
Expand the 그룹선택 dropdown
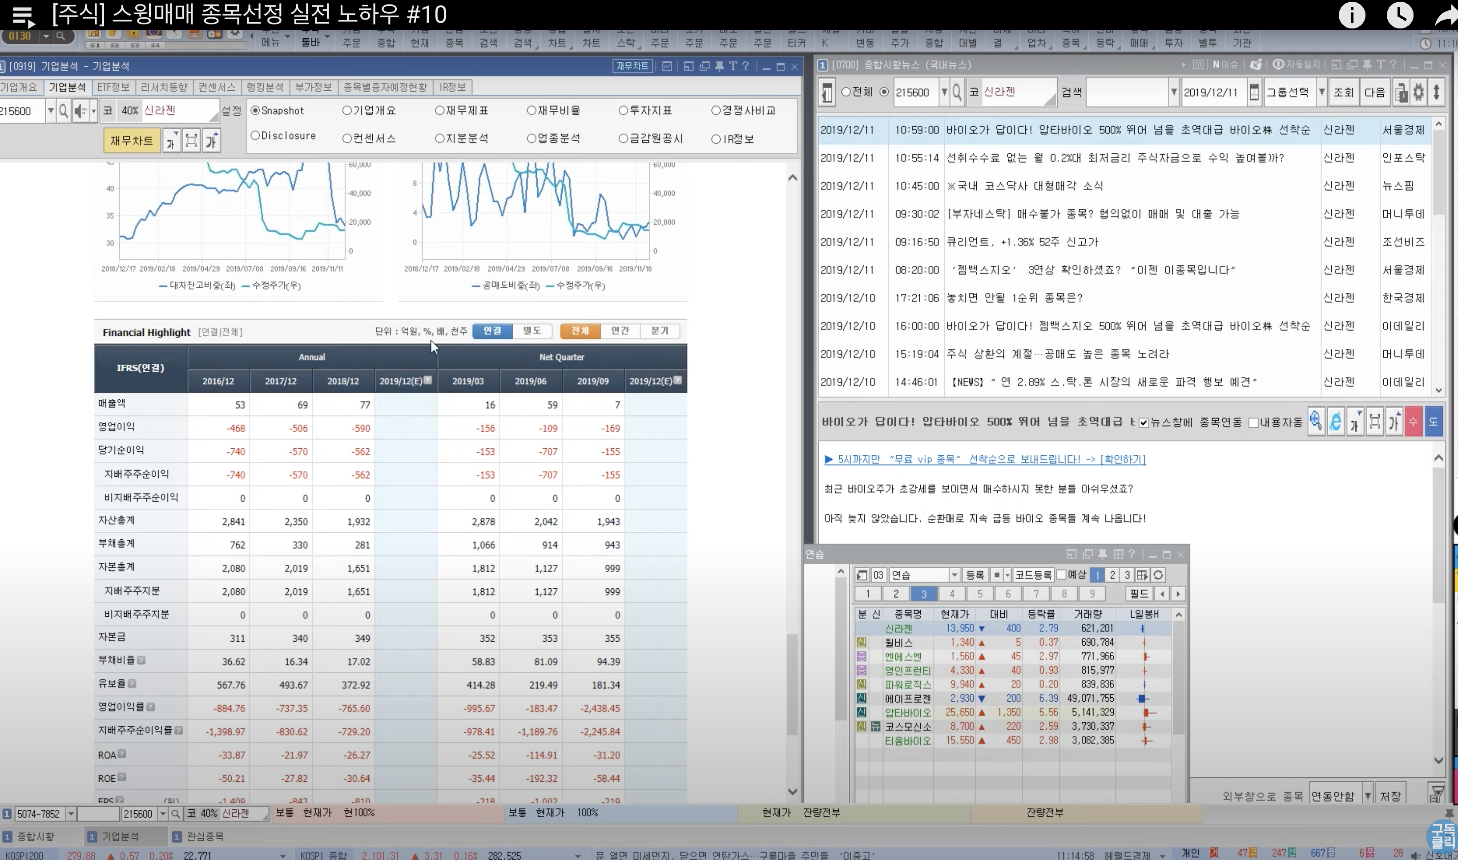tap(1321, 92)
